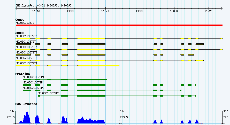The width and height of the screenshot is (230, 125).
Task: Click the 1487k ruler label
Action: pos(105,11)
